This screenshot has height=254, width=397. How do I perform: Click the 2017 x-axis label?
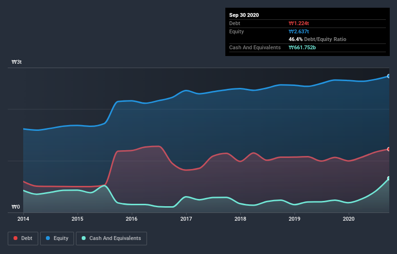click(186, 219)
